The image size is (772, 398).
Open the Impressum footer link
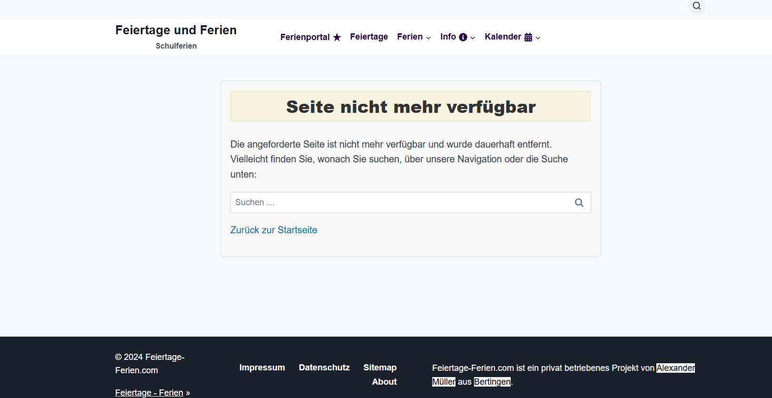pyautogui.click(x=262, y=368)
